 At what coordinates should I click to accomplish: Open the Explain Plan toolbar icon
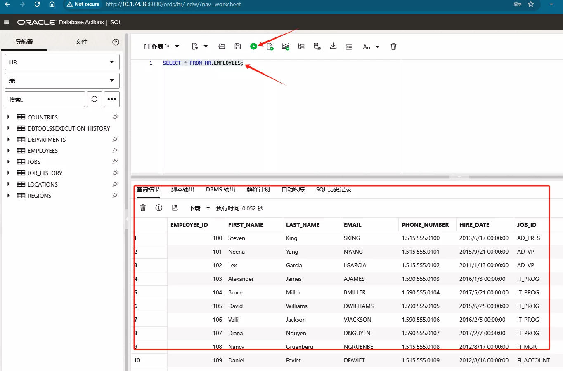[301, 47]
